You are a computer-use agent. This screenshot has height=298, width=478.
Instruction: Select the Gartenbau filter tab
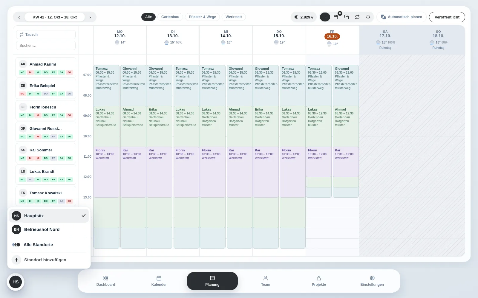[170, 17]
